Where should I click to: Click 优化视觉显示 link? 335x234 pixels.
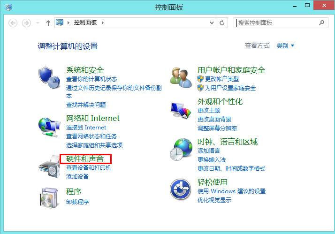point(214,200)
